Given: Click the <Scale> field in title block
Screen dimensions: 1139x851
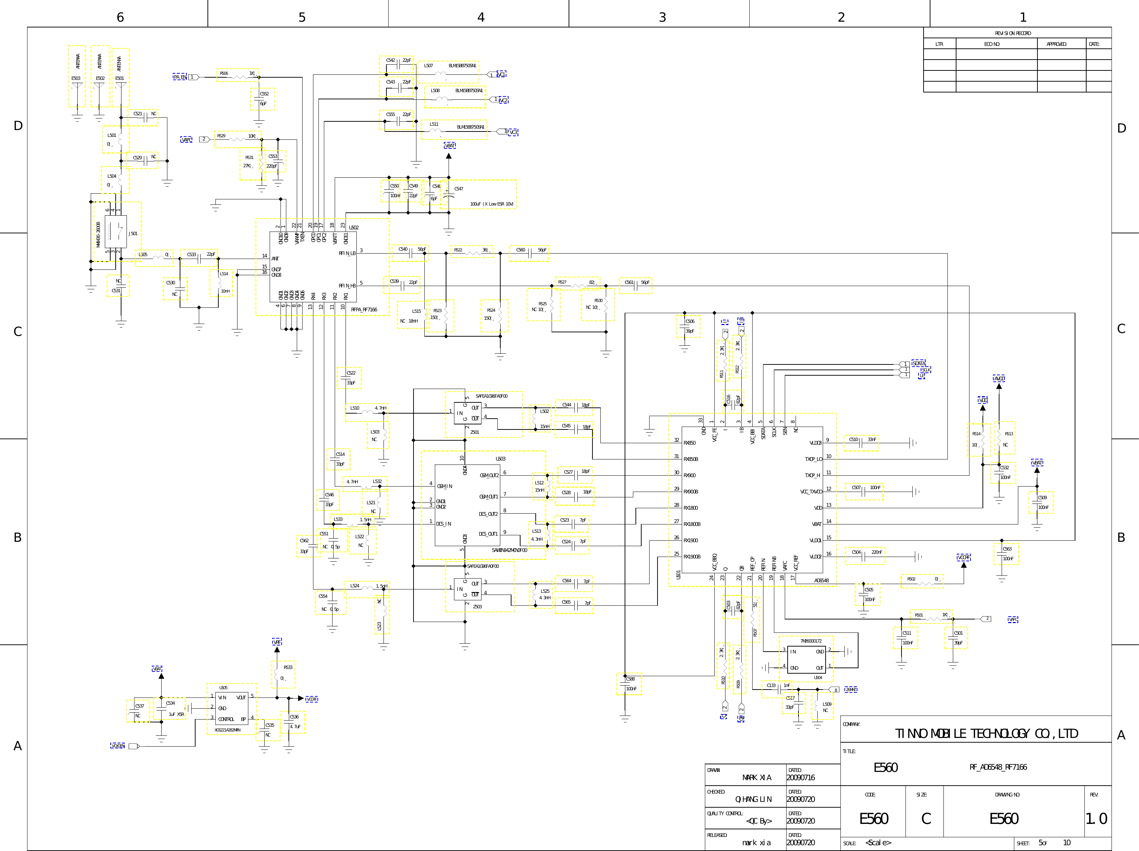Looking at the screenshot, I should coord(878,843).
